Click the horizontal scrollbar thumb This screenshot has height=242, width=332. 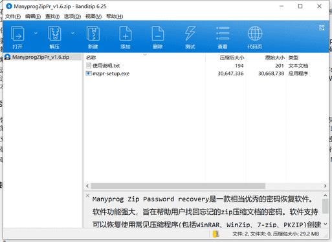pos(178,186)
